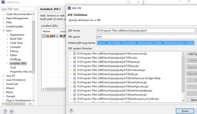Expand Appearance under Java
The width and height of the screenshot is (197, 114).
8,35
